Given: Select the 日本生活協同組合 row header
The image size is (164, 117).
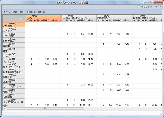Looking at the screenshot, I should pos(14,70).
